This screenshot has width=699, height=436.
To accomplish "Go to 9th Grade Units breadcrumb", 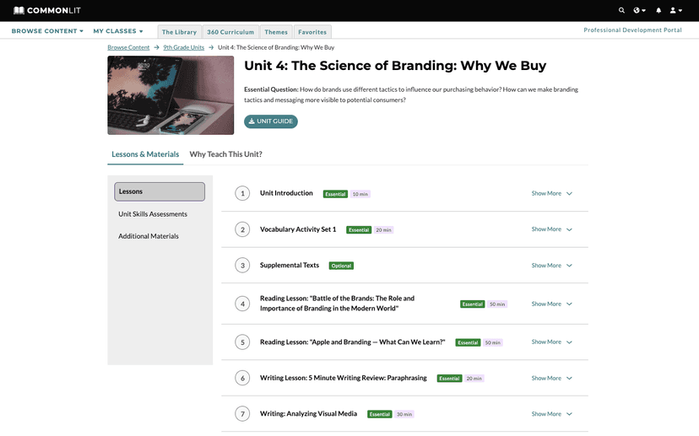I will coord(183,48).
